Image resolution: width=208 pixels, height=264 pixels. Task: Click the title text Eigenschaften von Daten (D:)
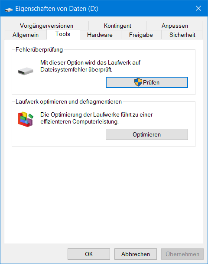57,9
